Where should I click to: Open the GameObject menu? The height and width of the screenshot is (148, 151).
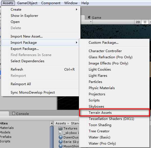pyautogui.click(x=27, y=3)
